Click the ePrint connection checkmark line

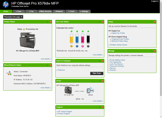point(79,91)
